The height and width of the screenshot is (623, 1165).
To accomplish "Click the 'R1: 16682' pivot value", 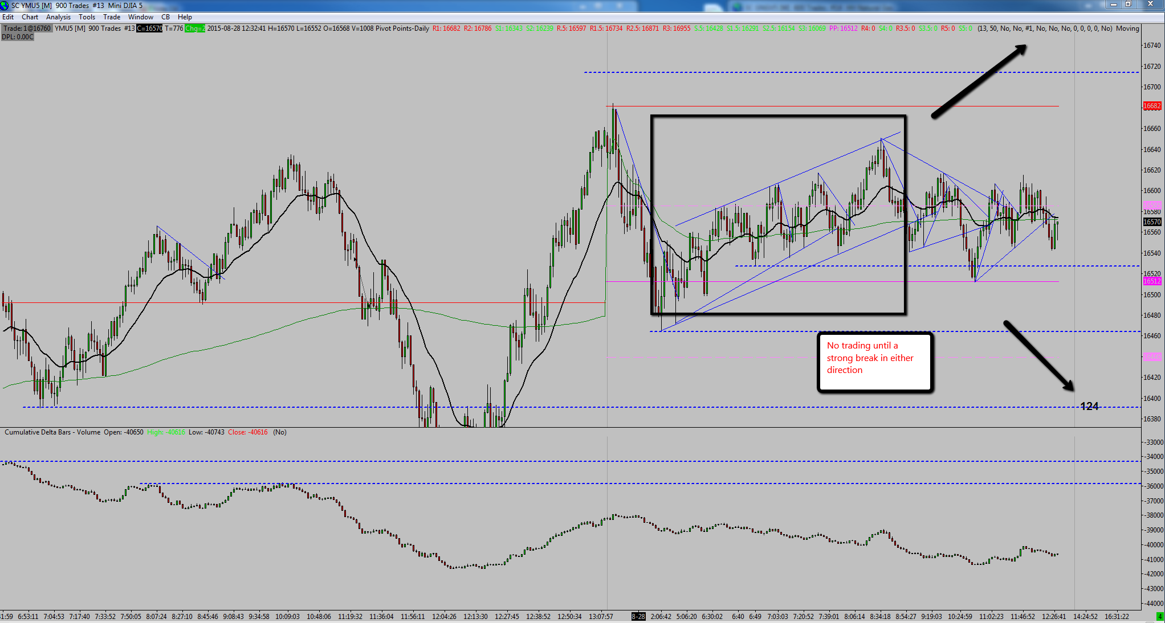I will (x=446, y=28).
